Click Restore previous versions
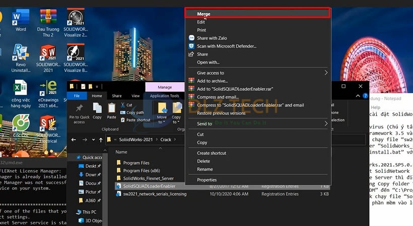This screenshot has height=226, width=413. (257, 114)
